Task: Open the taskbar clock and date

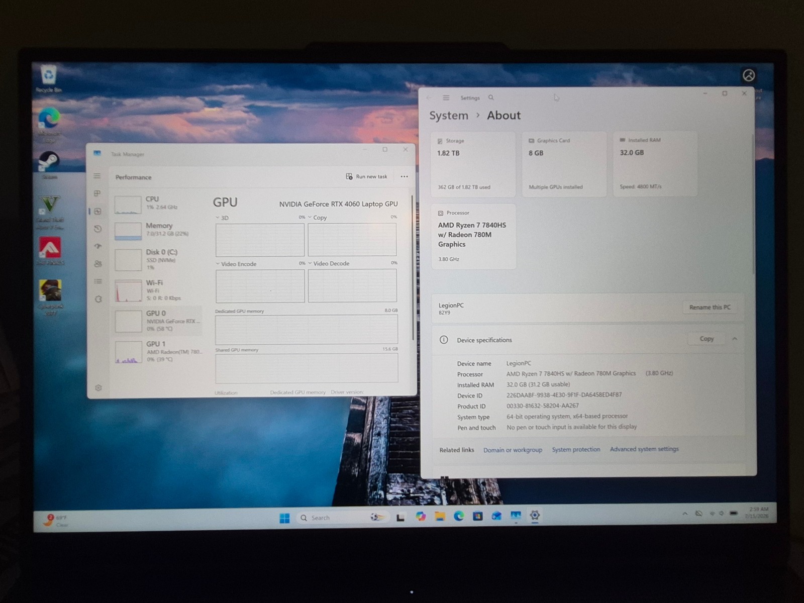Action: 757,513
